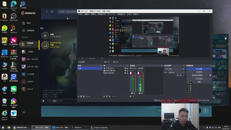Viewport: 231px width, 130px height.
Task: Open 英雄联盟 in WeGame recent games
Action: (x=29, y=44)
